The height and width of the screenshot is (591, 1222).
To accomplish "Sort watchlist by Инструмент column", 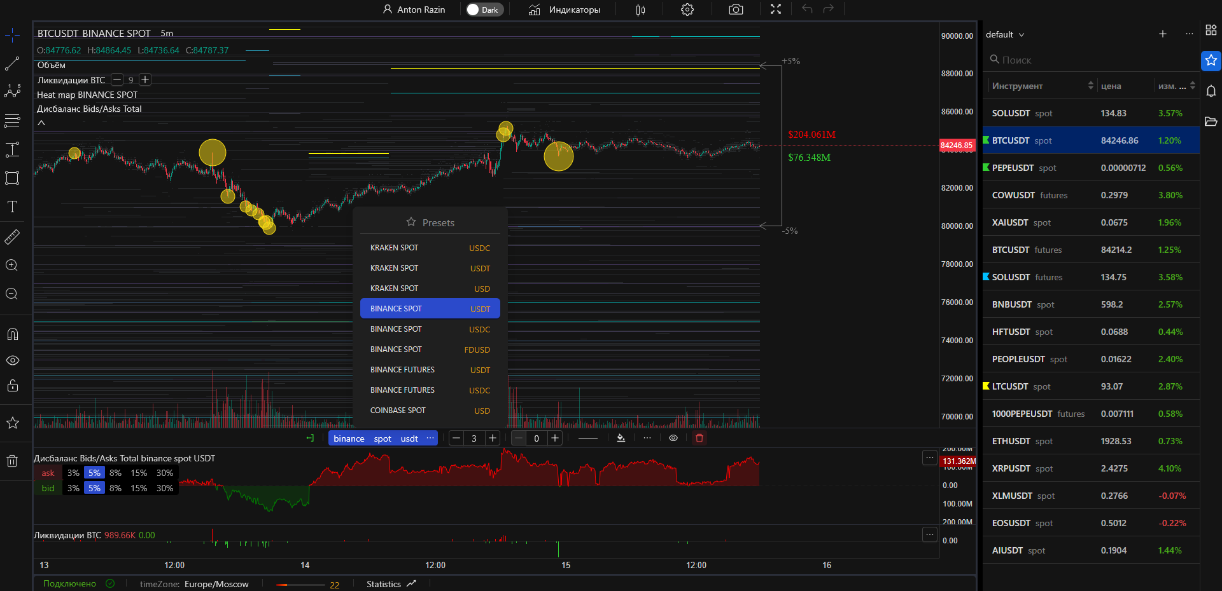I will point(1042,86).
